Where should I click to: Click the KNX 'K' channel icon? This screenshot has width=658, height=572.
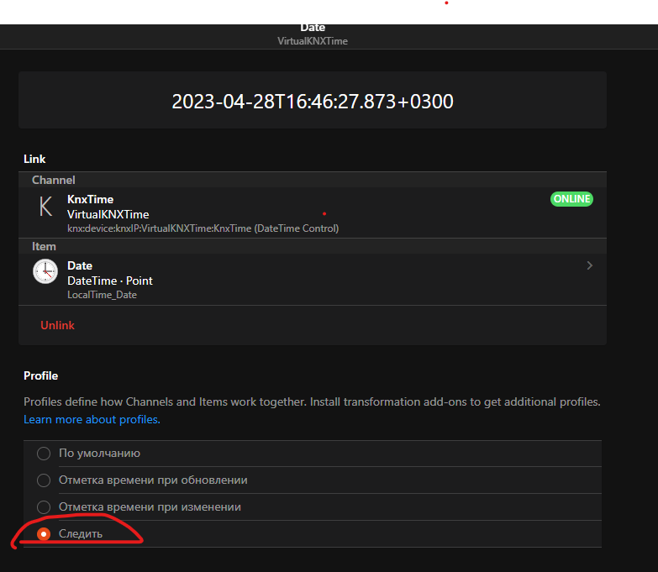click(x=45, y=206)
